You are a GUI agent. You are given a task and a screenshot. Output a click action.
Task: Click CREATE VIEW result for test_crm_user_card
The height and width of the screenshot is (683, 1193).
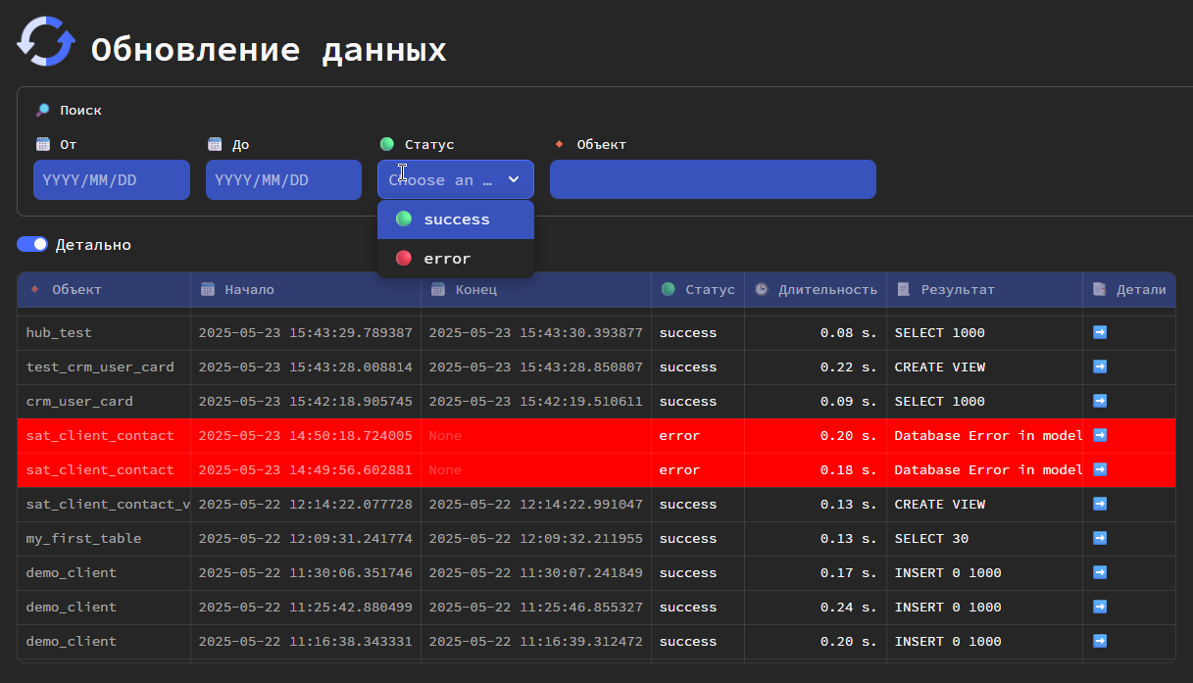(984, 366)
